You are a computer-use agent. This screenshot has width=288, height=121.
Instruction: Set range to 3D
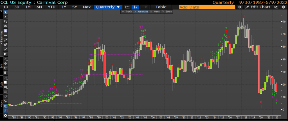(17, 7)
